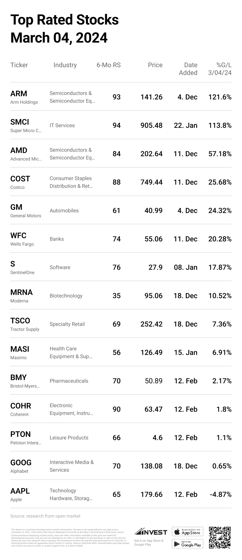The width and height of the screenshot is (242, 560).
Task: Select the MRNA Moderna ticker
Action: (21, 292)
